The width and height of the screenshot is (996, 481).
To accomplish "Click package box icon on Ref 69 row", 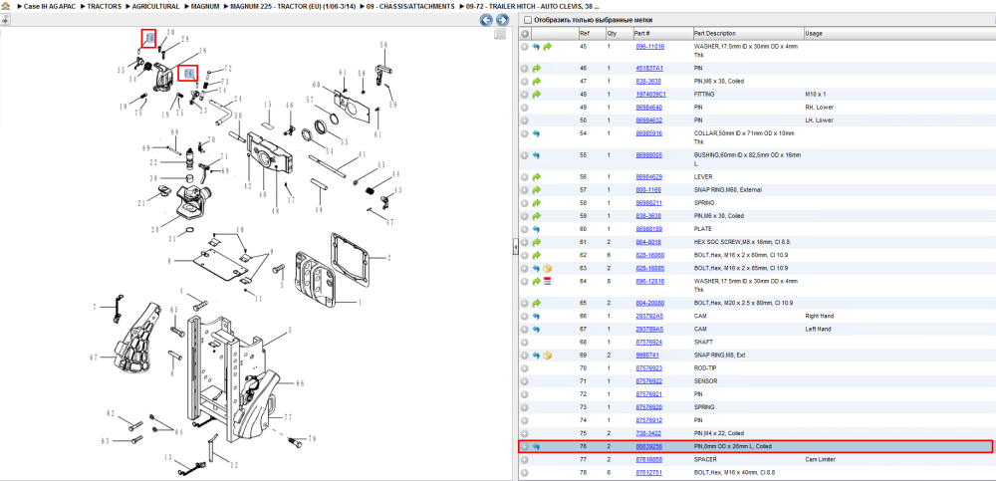I will point(547,356).
